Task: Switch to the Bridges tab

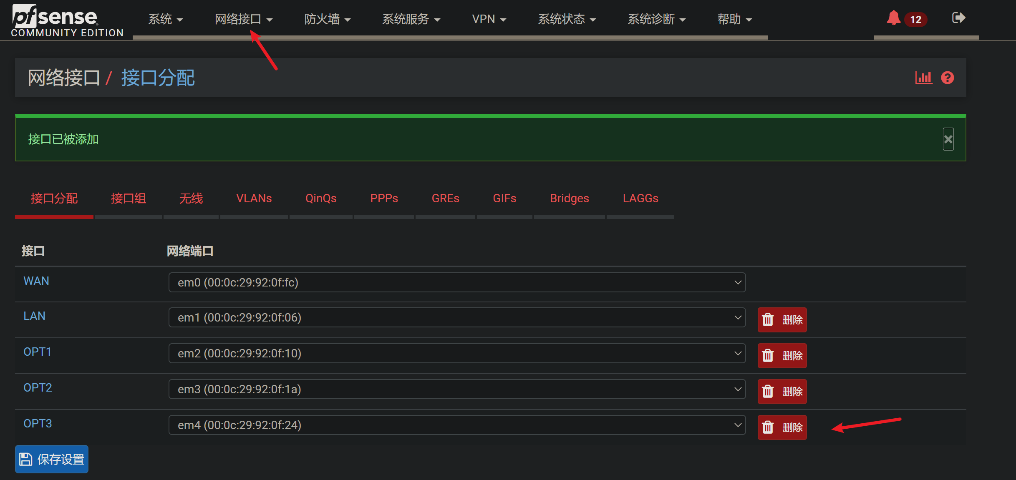Action: click(x=569, y=199)
